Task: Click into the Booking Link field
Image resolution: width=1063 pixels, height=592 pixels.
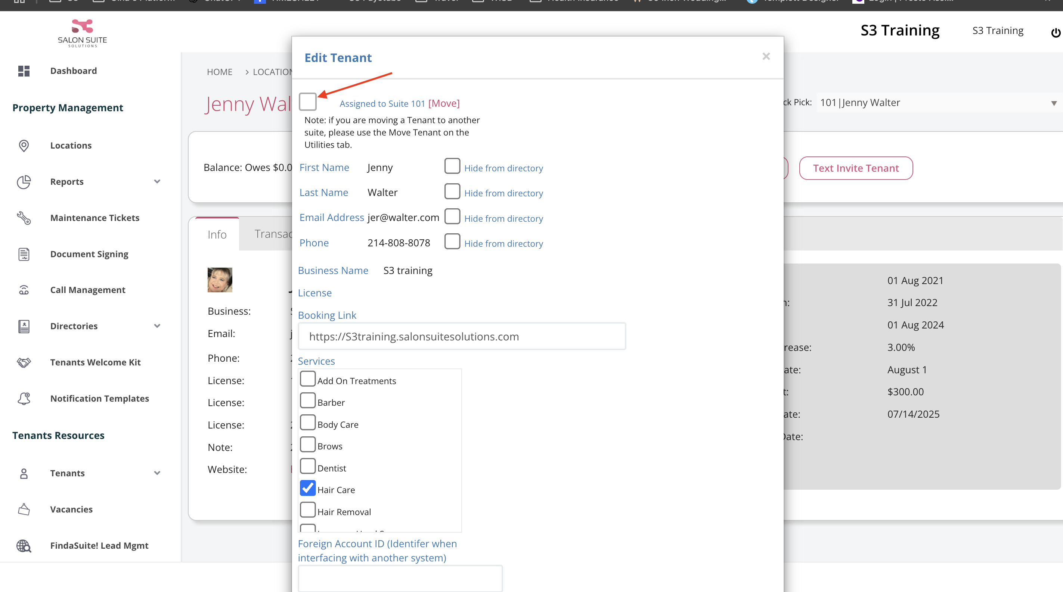Action: pos(461,336)
